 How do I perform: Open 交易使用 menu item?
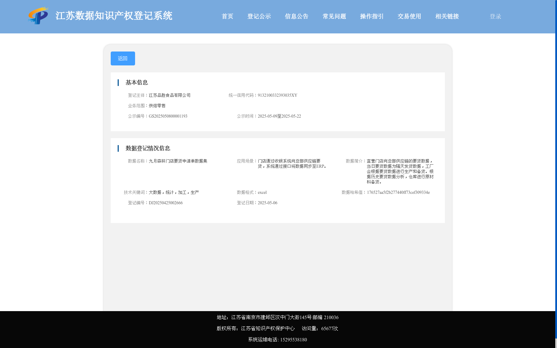click(x=409, y=16)
